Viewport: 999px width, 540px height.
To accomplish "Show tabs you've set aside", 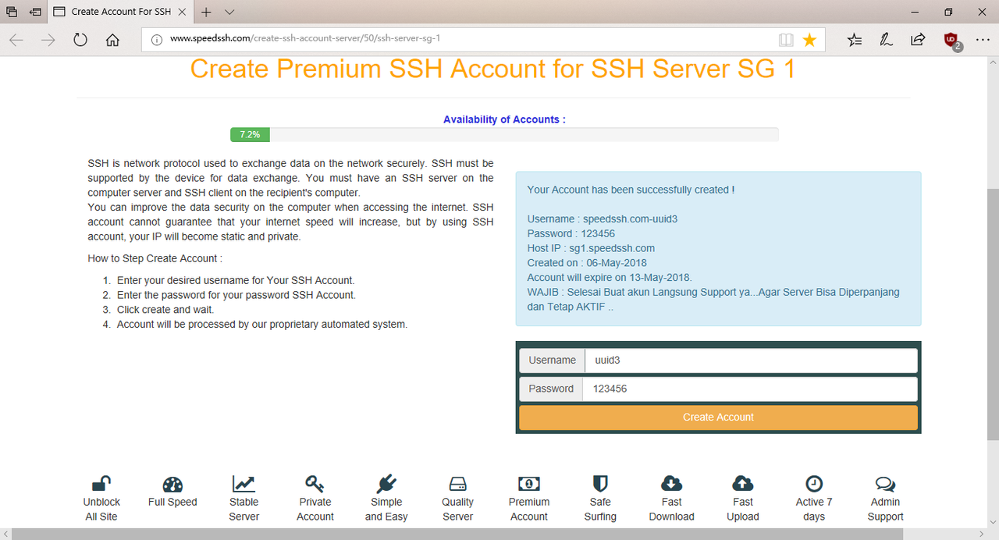I will point(12,12).
